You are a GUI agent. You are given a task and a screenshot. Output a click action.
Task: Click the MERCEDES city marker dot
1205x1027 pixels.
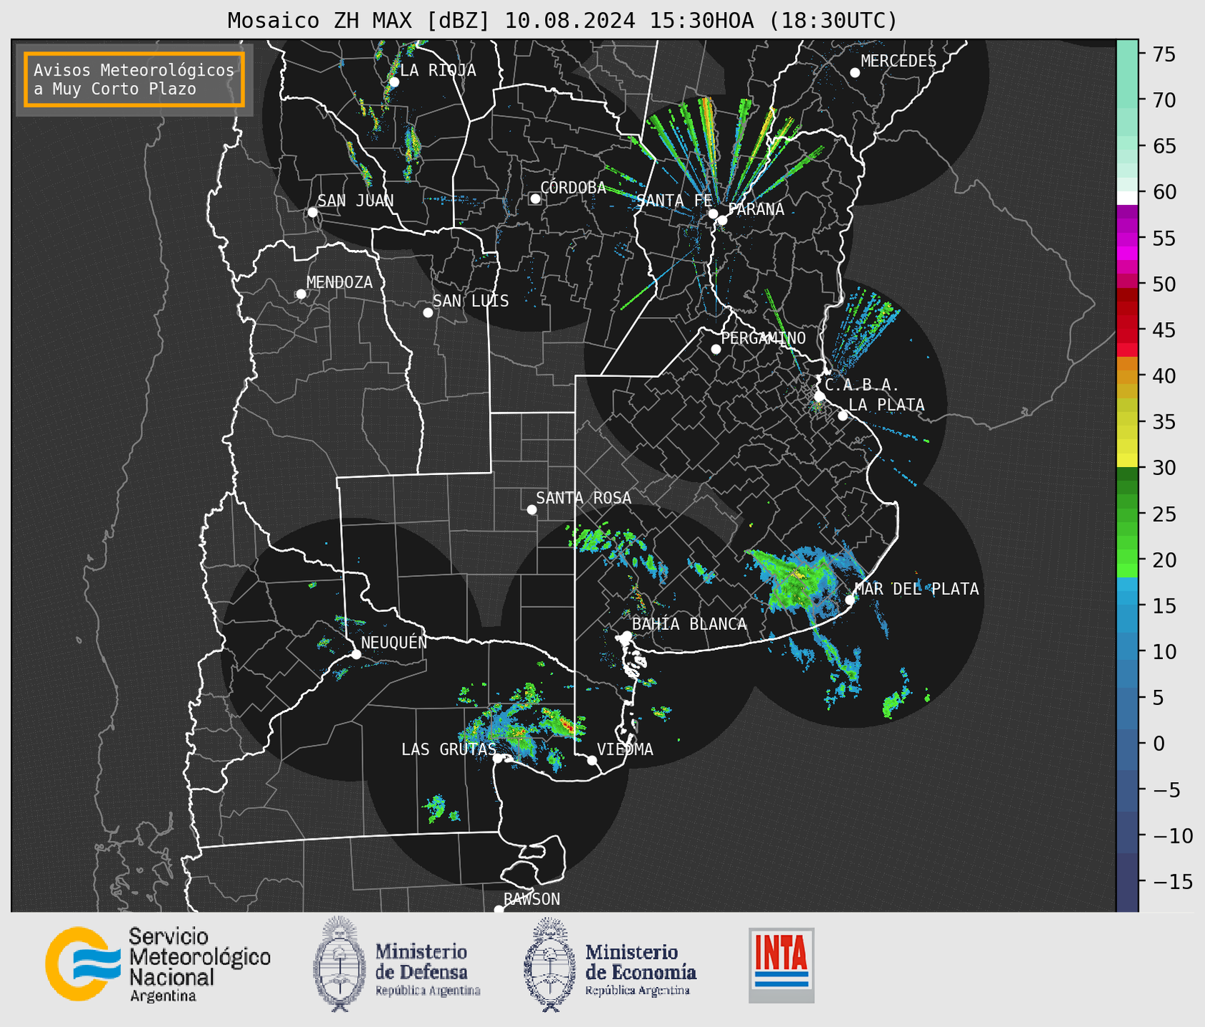(x=855, y=73)
